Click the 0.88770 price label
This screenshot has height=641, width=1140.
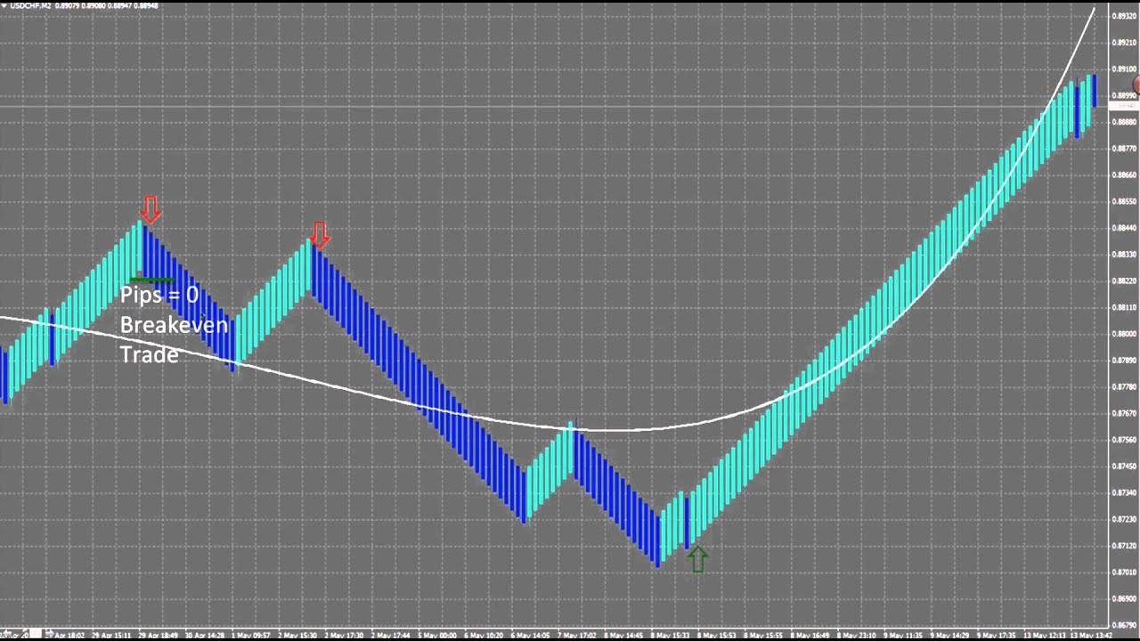(x=1125, y=149)
